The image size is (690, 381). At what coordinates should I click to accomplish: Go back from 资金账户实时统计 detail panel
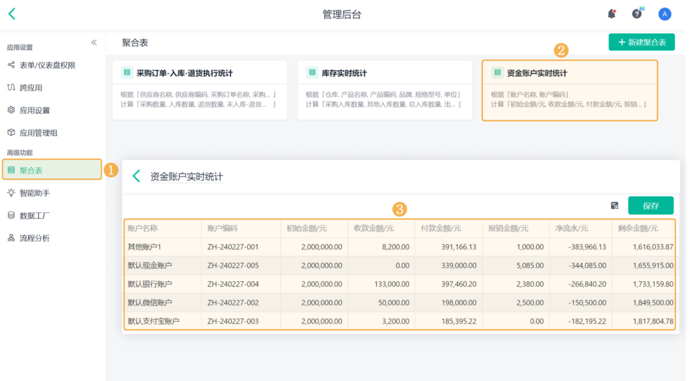coord(136,176)
